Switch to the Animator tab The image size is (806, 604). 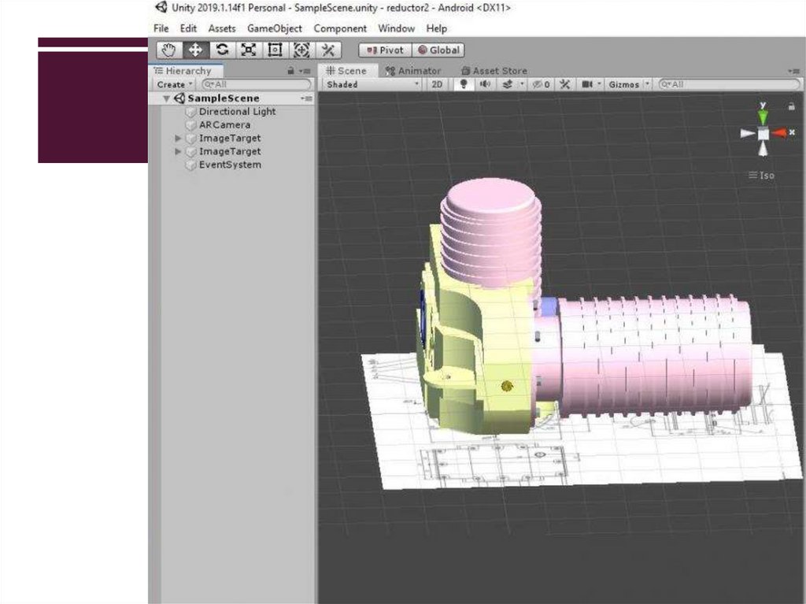413,71
